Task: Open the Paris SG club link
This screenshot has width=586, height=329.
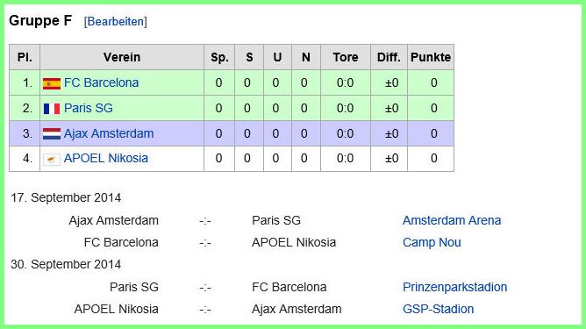Action: coord(89,108)
